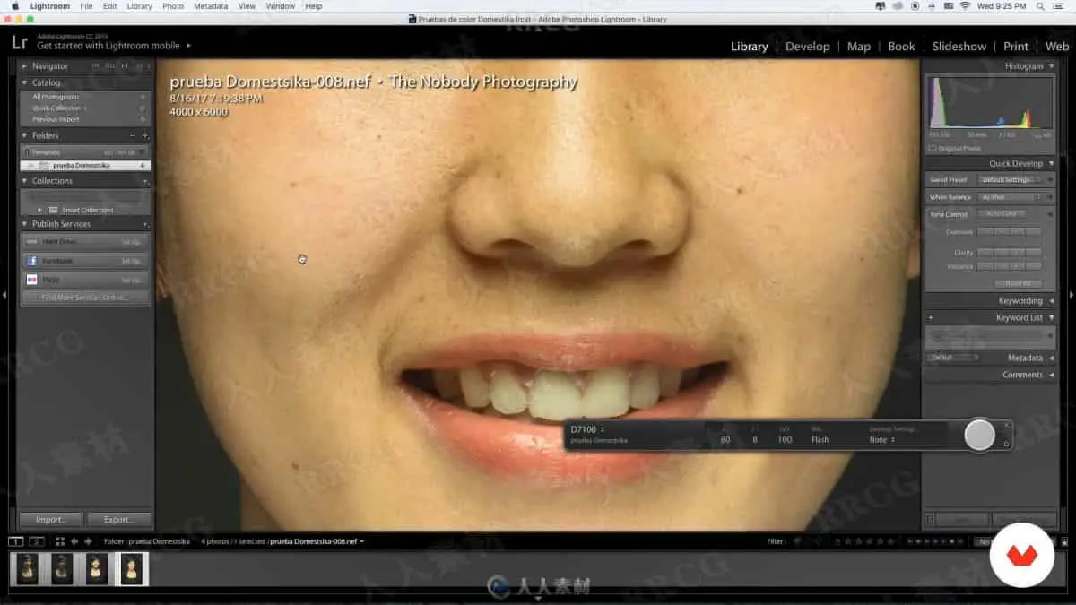The image size is (1076, 605).
Task: Open the Photo menu
Action: tap(173, 6)
